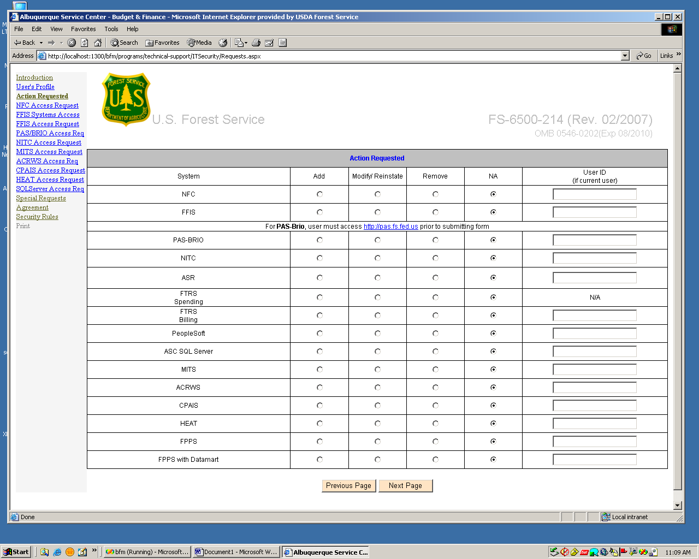
Task: Select the NA radio for NITC
Action: click(x=493, y=258)
